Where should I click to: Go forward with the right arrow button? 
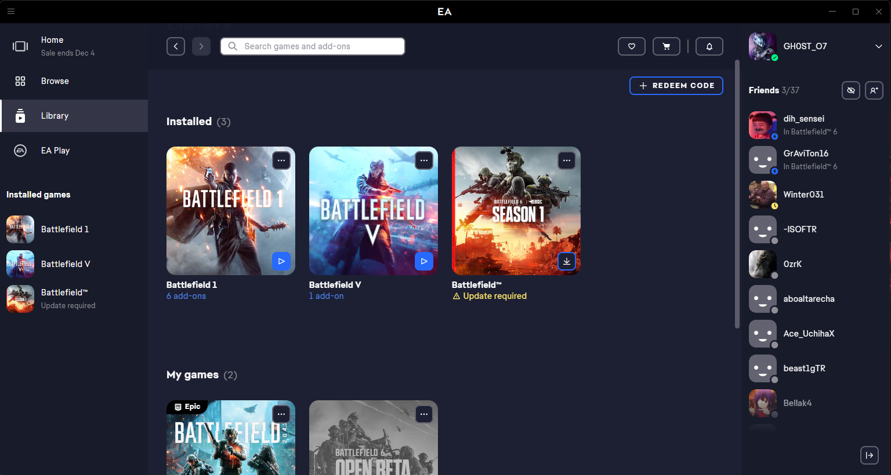201,46
